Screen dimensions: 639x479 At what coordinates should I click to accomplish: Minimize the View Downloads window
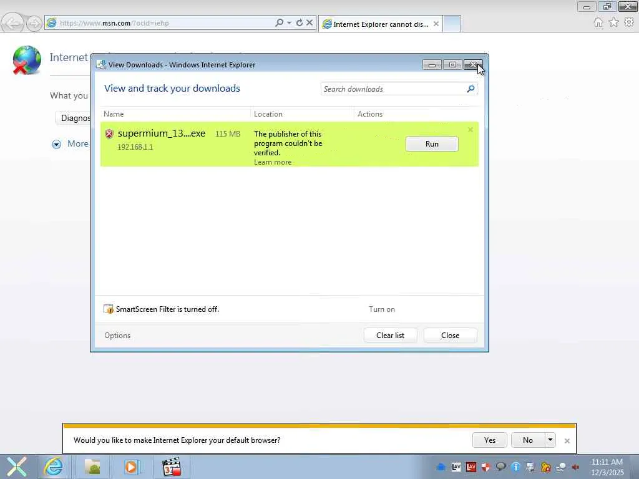432,65
